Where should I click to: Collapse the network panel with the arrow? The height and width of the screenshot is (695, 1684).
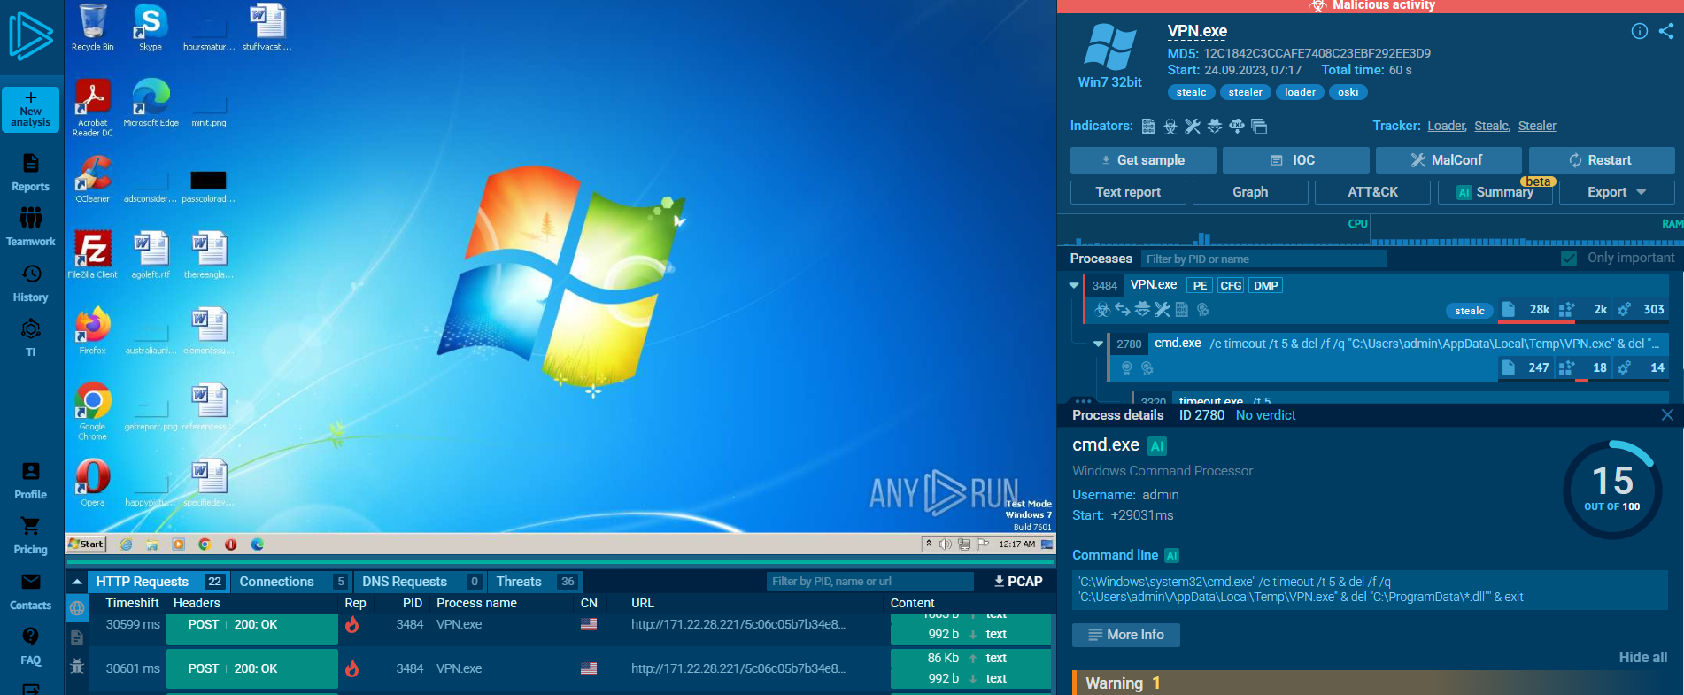tap(77, 582)
